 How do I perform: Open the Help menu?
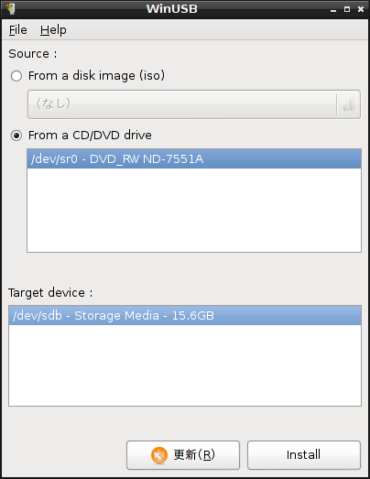point(53,30)
